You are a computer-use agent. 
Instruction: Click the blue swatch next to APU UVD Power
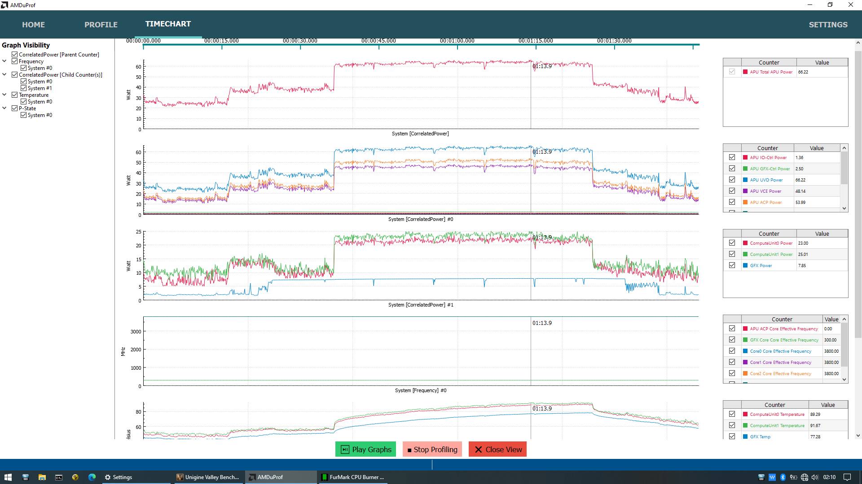745,180
